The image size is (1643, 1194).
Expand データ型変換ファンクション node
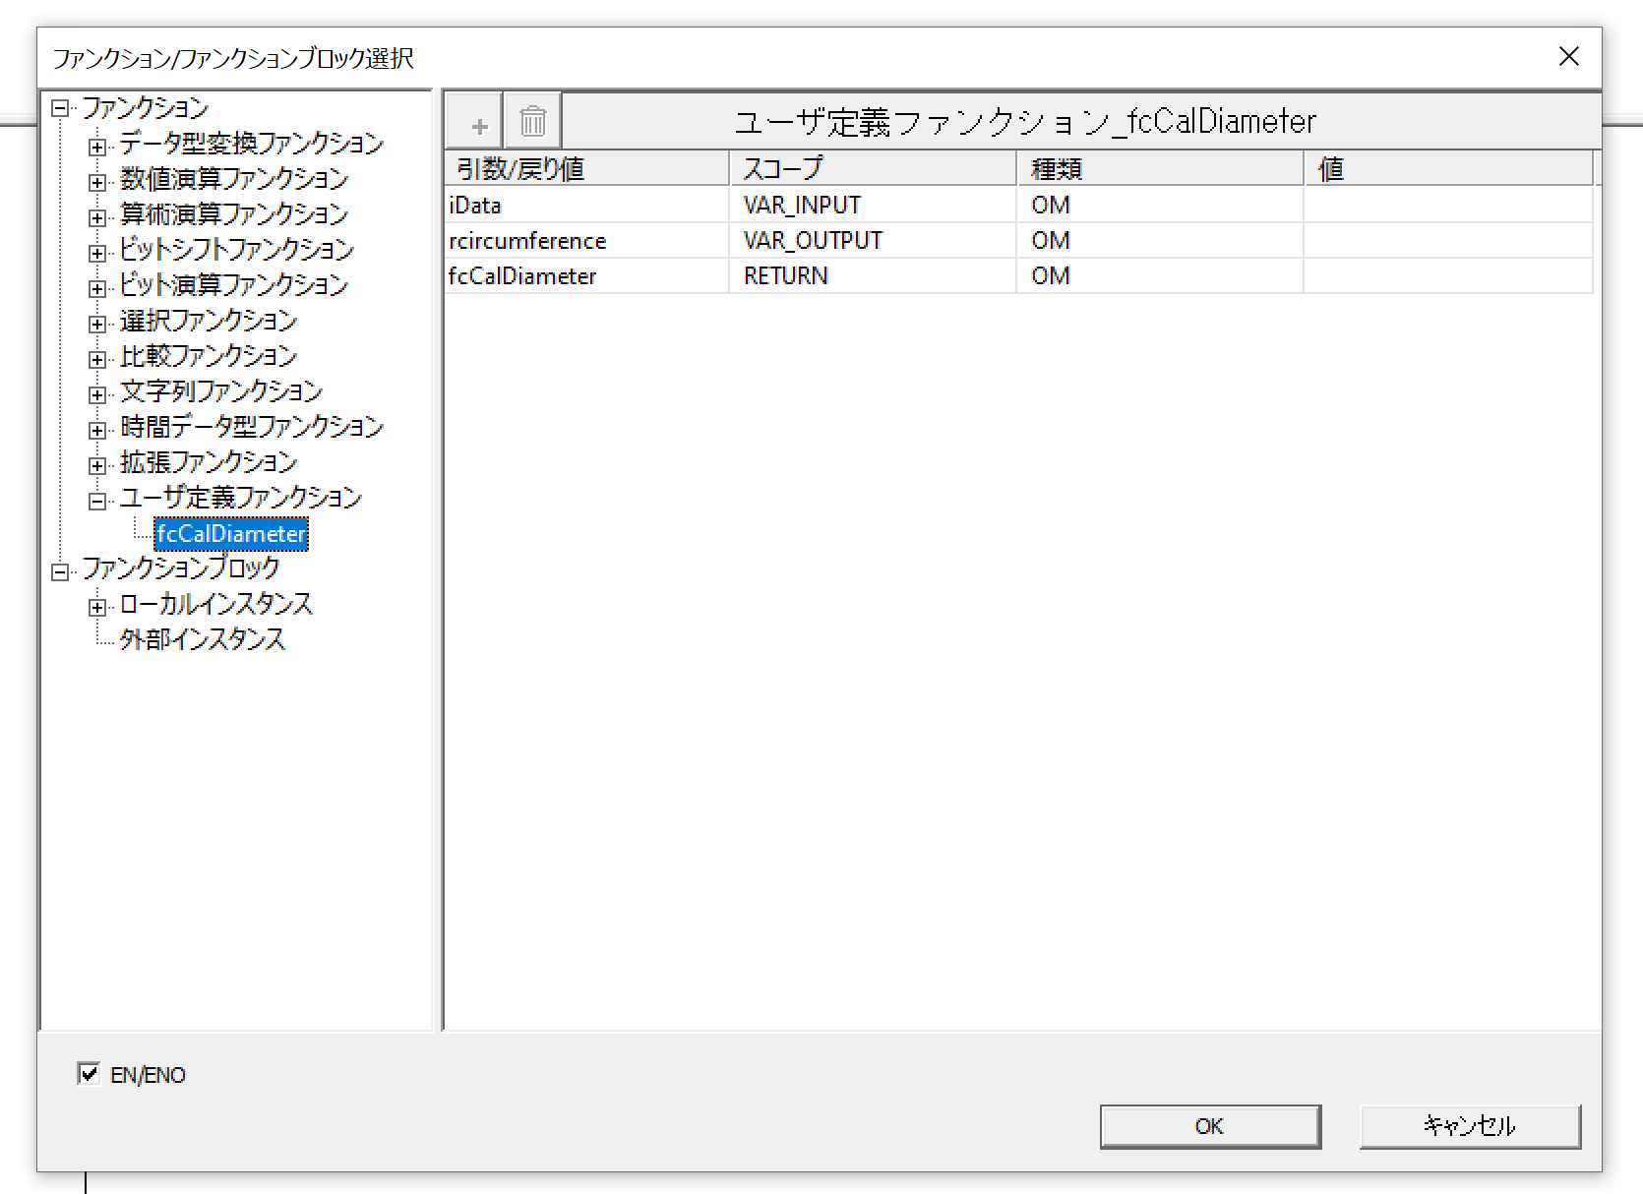pos(96,148)
